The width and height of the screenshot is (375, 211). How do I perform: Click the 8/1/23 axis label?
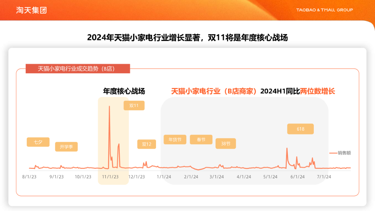pos(29,177)
